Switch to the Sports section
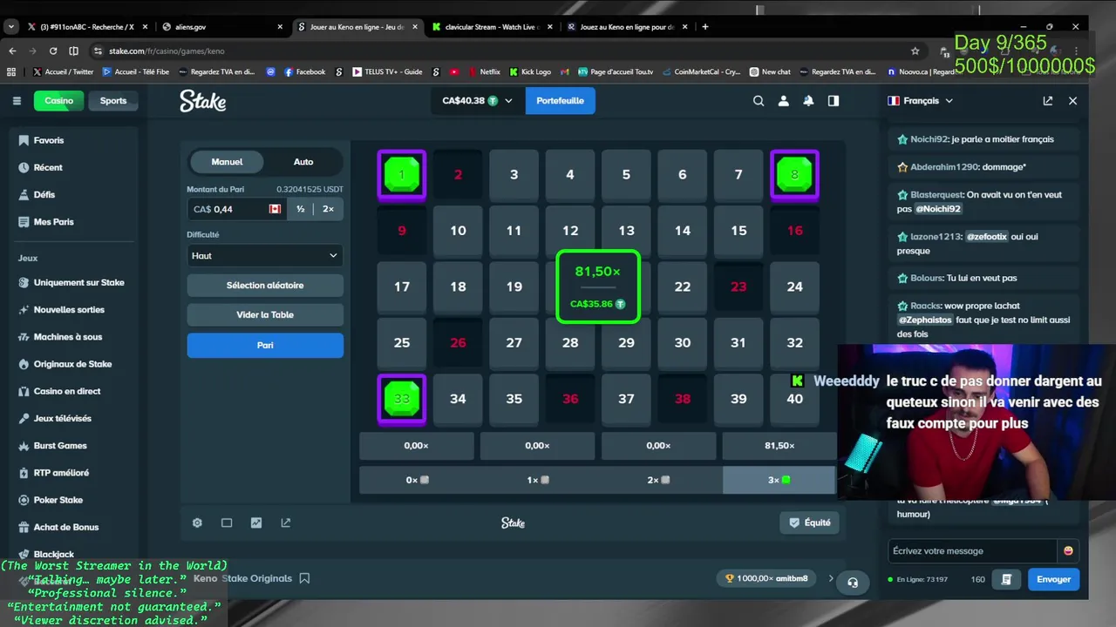 [x=113, y=101]
